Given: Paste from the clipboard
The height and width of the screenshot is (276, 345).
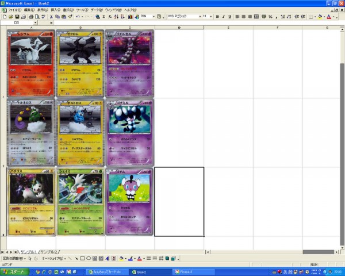Looking at the screenshot, I should click(64, 17).
